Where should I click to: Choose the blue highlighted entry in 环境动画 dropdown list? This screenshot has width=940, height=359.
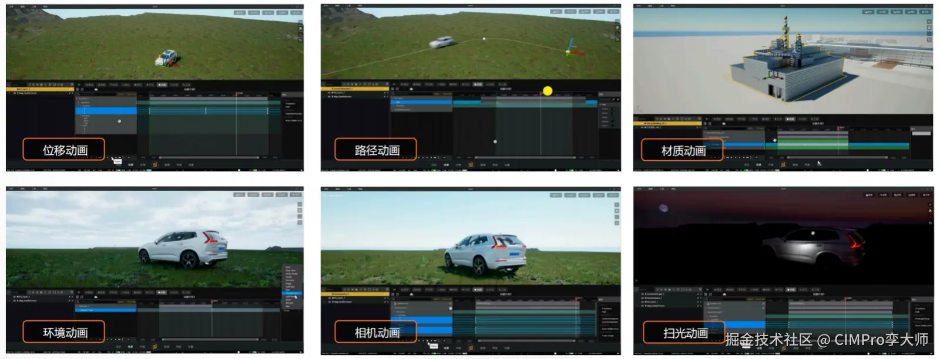pos(292,293)
